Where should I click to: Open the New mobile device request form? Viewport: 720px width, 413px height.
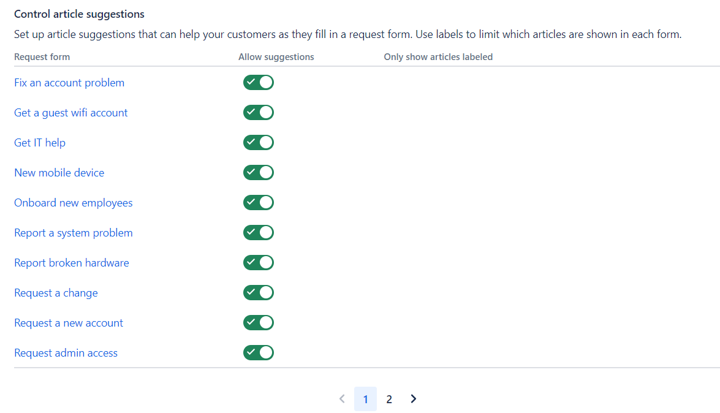[x=59, y=173]
